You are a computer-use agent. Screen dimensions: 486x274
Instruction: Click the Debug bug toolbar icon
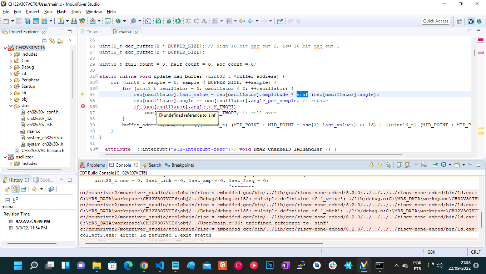(118, 21)
